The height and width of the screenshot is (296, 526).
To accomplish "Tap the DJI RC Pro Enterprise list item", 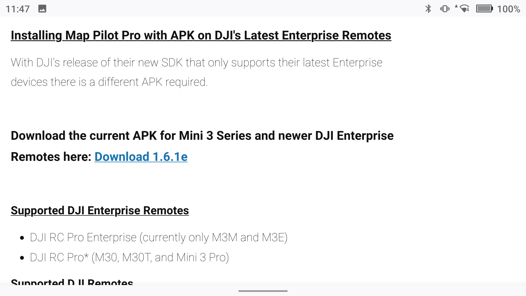I will pyautogui.click(x=159, y=237).
